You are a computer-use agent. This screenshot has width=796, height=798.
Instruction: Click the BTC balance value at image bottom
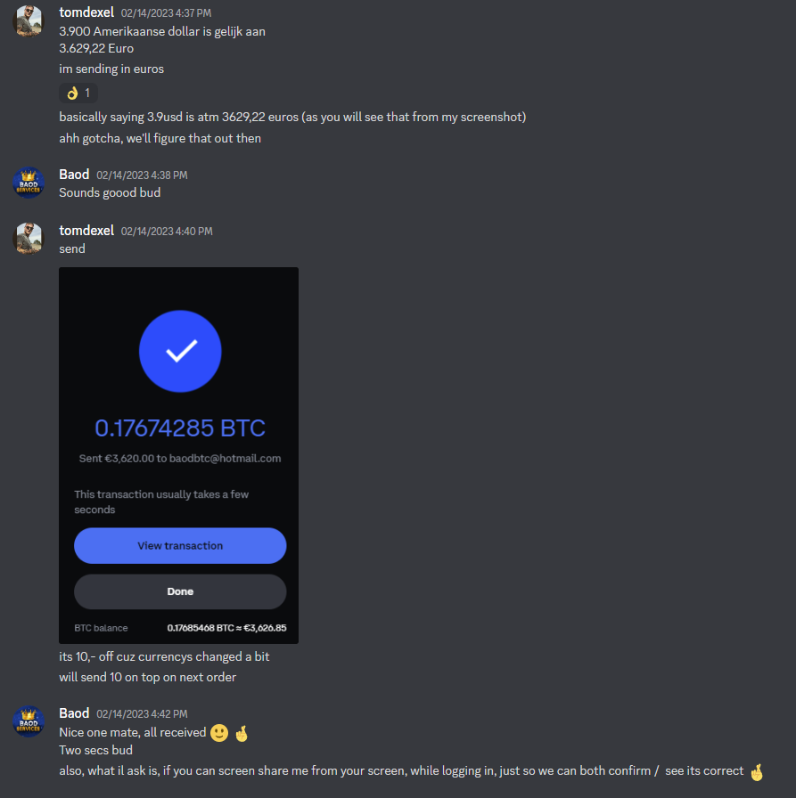click(x=226, y=628)
